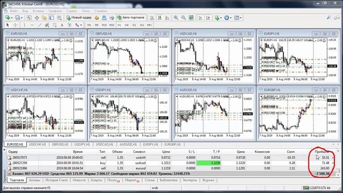Open the new chart dropdown arrow

click(12, 18)
